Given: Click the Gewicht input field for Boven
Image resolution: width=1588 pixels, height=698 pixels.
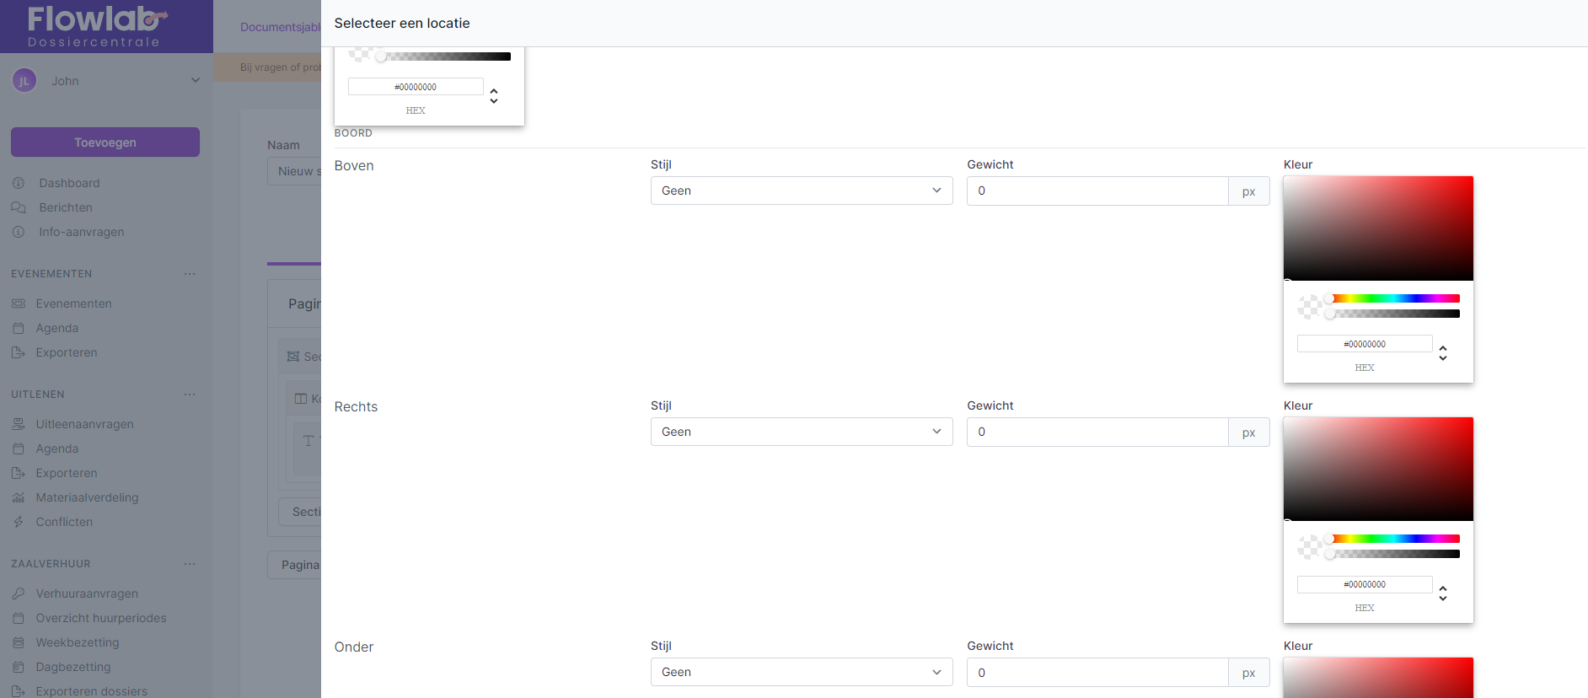Looking at the screenshot, I should [x=1097, y=191].
